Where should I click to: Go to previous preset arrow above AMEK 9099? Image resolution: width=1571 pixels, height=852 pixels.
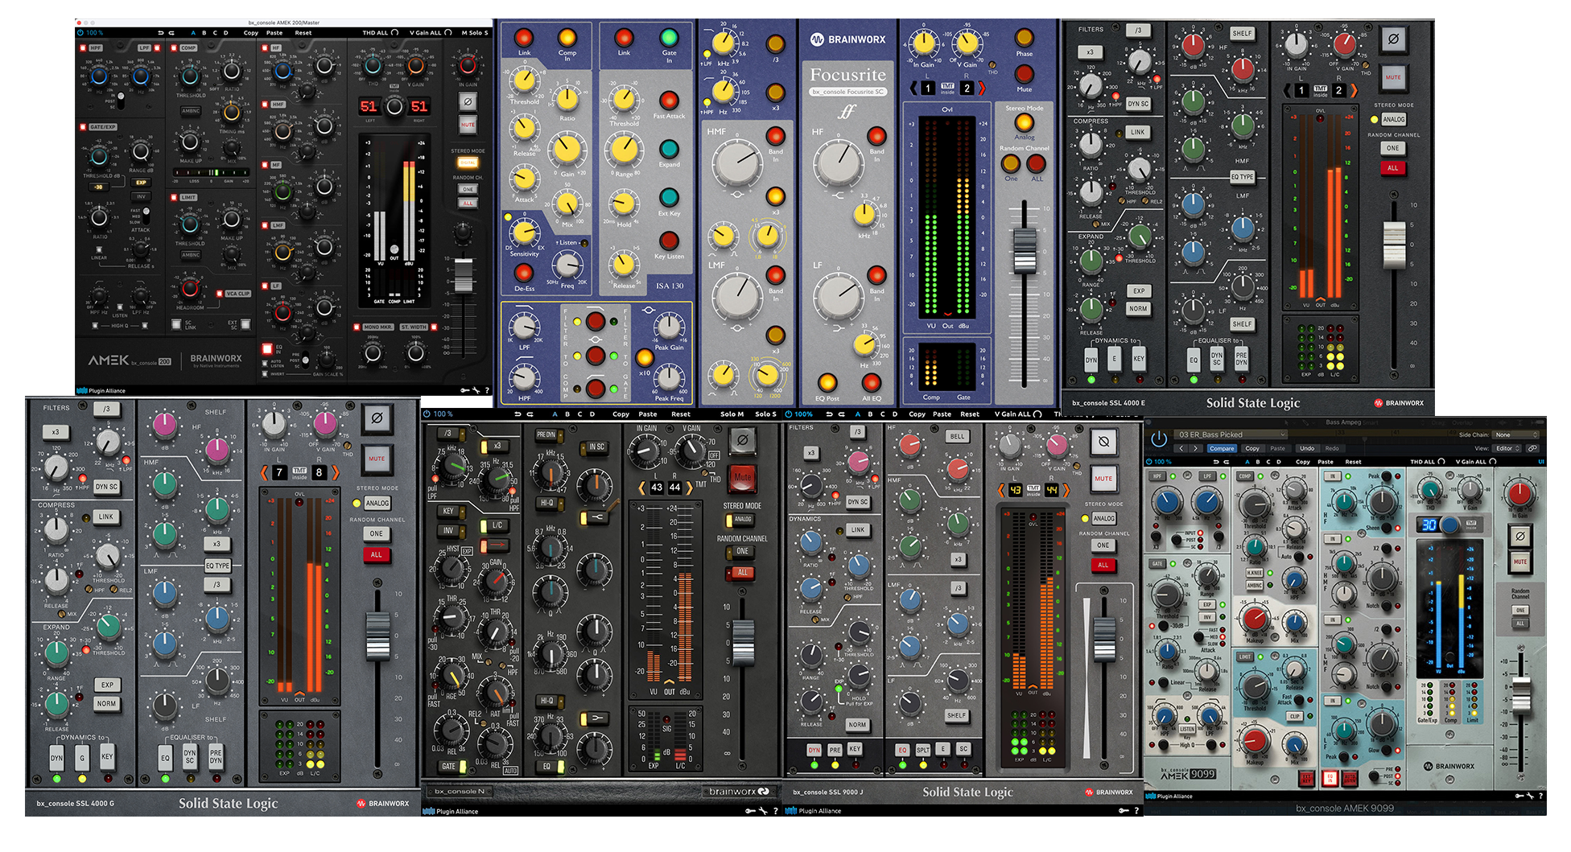tap(1182, 448)
